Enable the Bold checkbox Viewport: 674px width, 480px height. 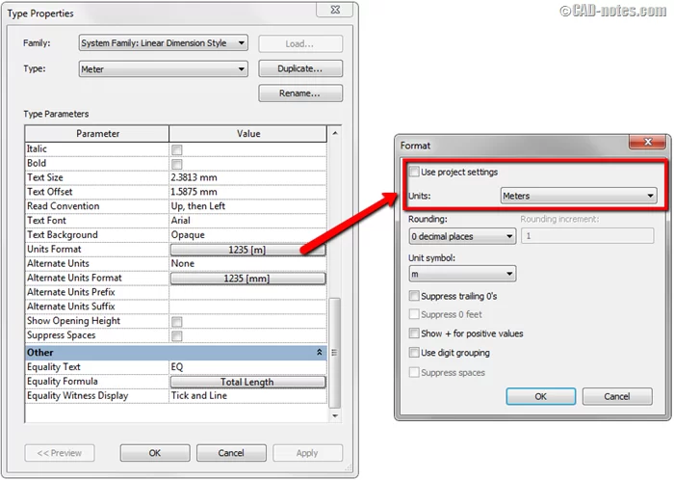[x=176, y=164]
